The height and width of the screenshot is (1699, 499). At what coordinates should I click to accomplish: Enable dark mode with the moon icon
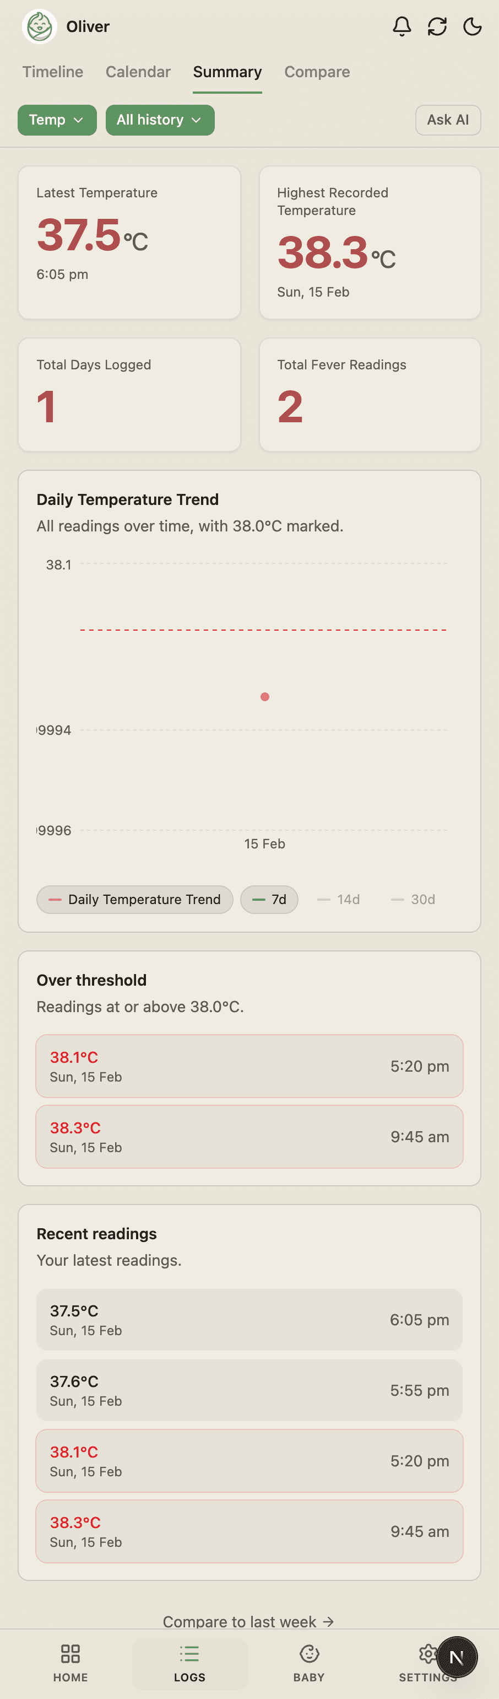[x=473, y=27]
